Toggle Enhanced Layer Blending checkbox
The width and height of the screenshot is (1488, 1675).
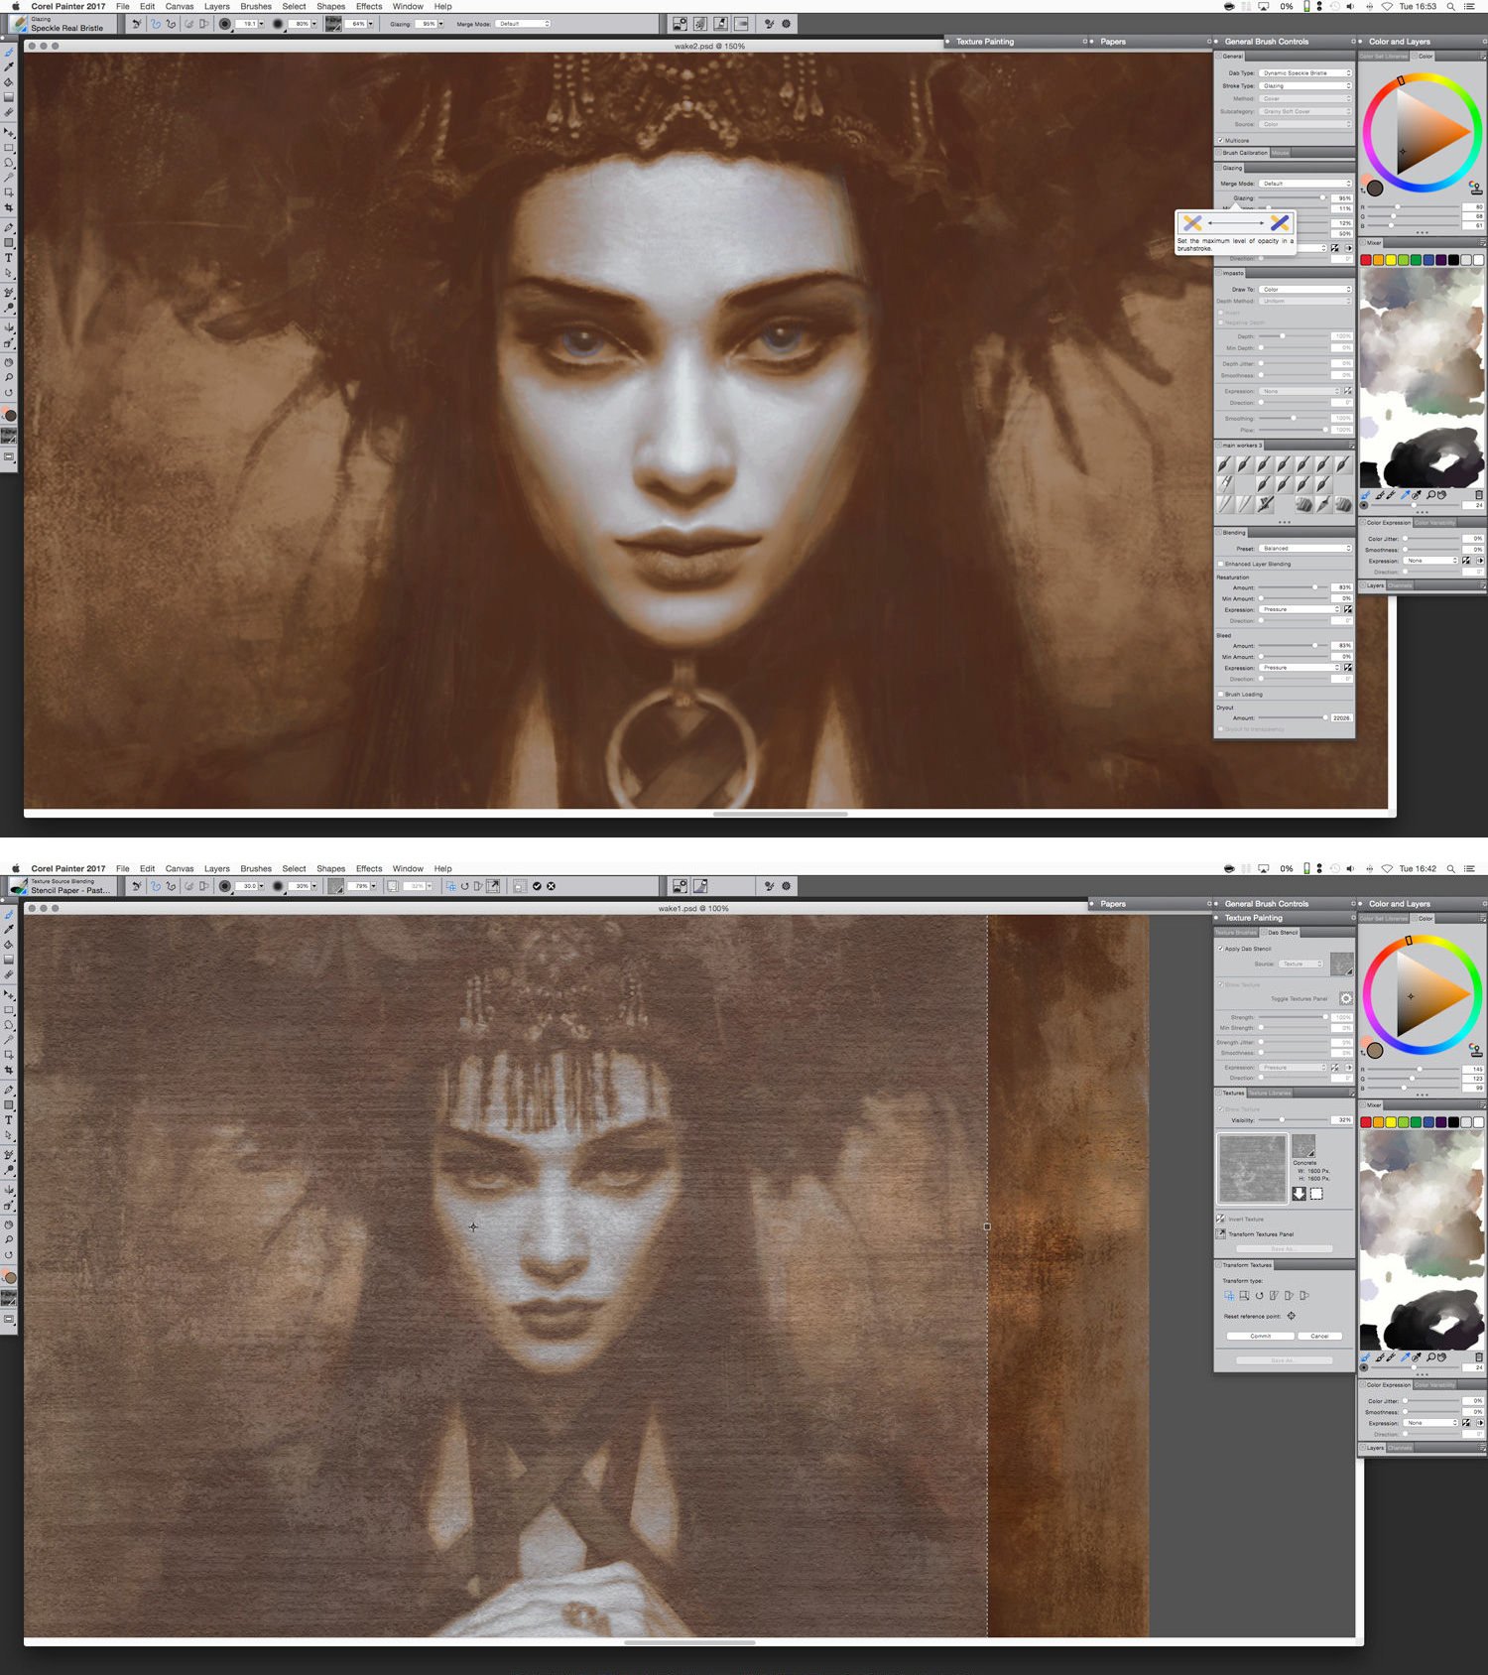[1220, 564]
